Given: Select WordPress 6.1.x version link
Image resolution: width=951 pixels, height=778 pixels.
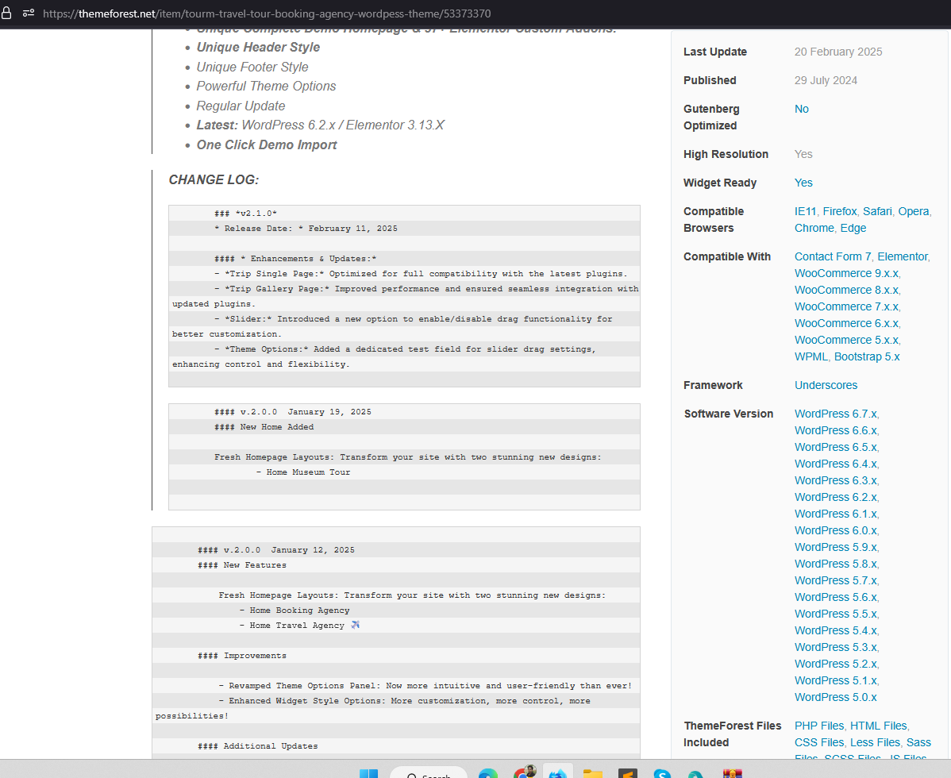Looking at the screenshot, I should 835,514.
